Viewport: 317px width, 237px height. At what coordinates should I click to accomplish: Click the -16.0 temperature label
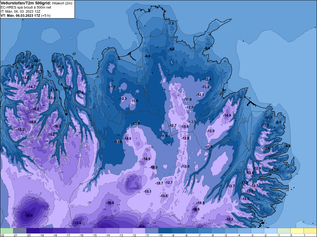click(x=32, y=122)
